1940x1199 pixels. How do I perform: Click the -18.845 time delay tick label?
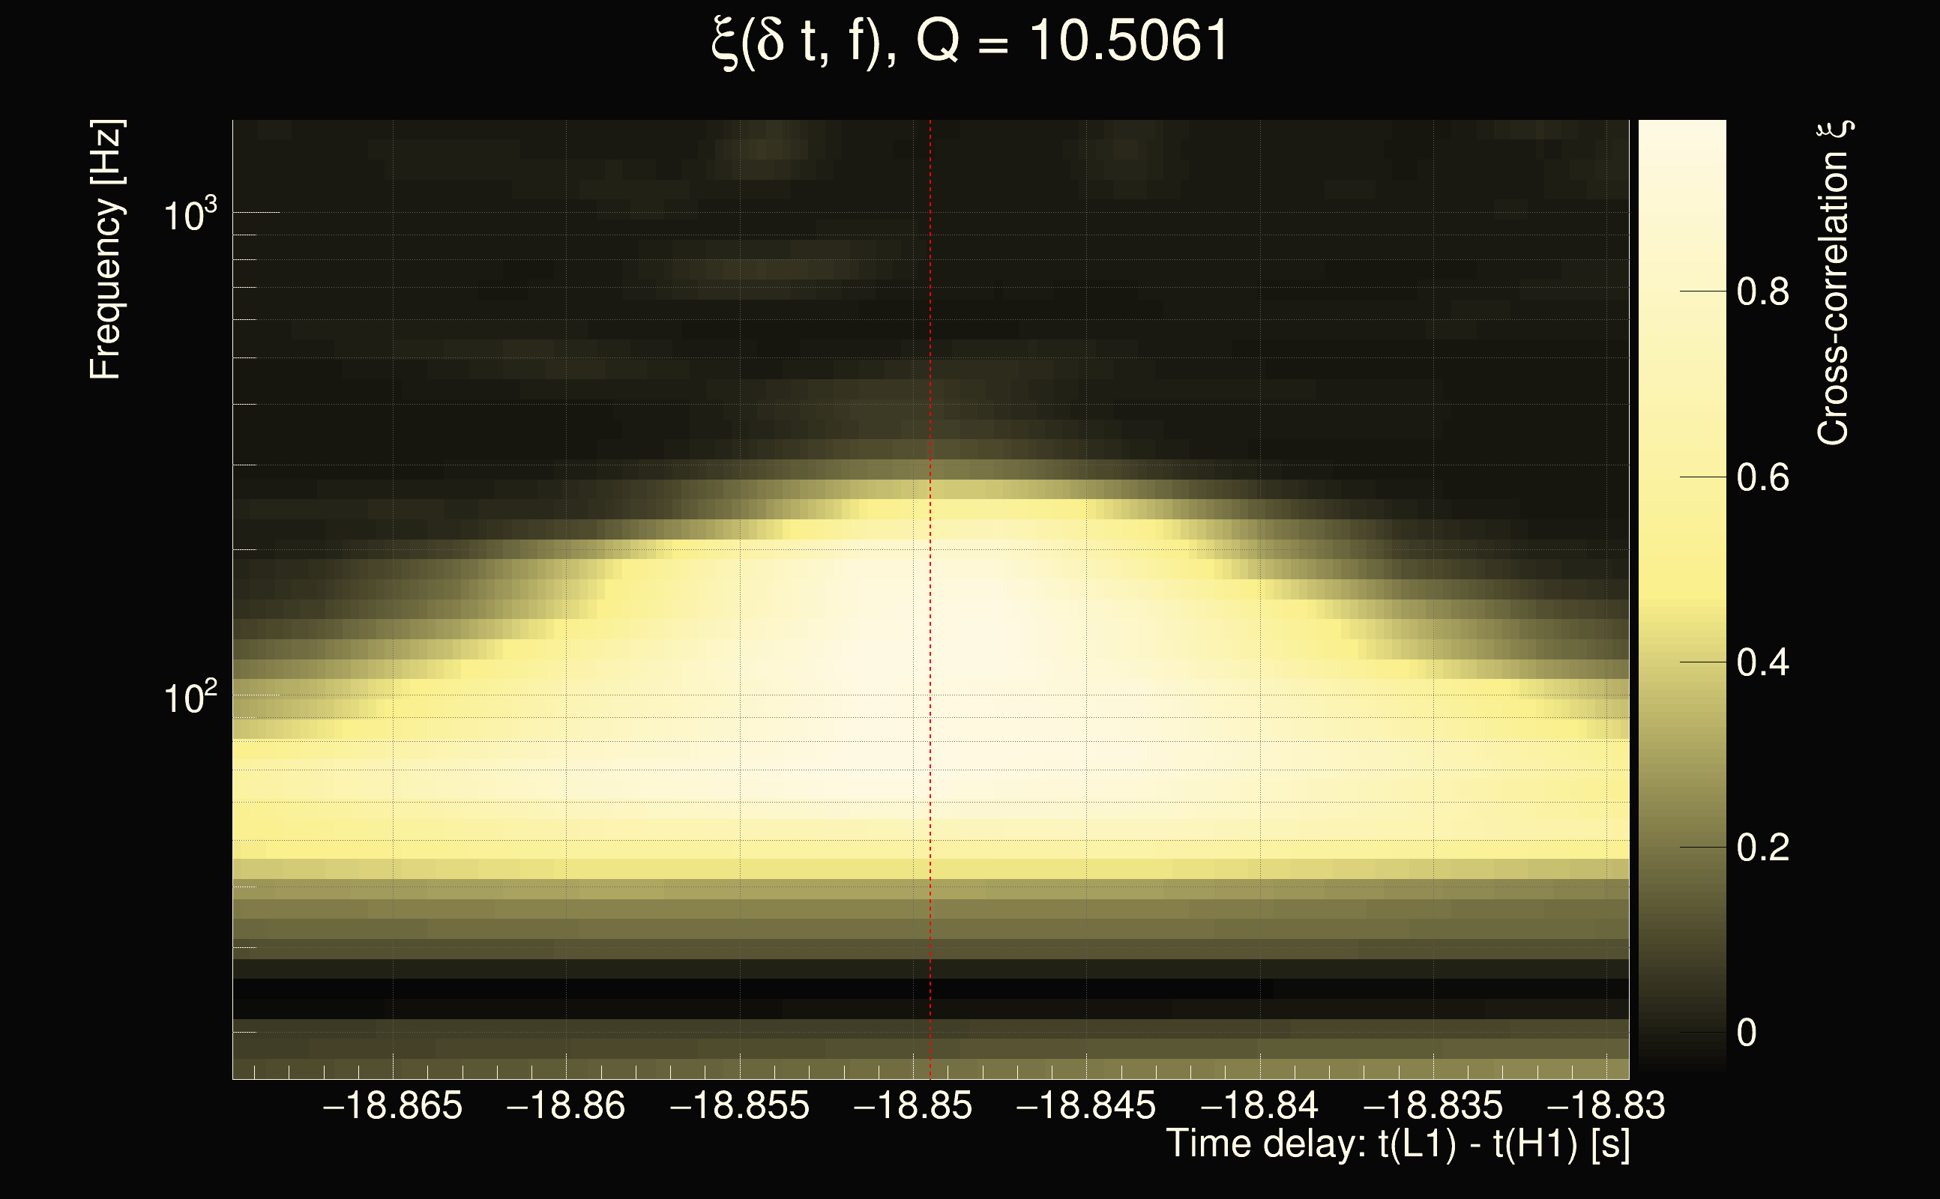1085,1105
